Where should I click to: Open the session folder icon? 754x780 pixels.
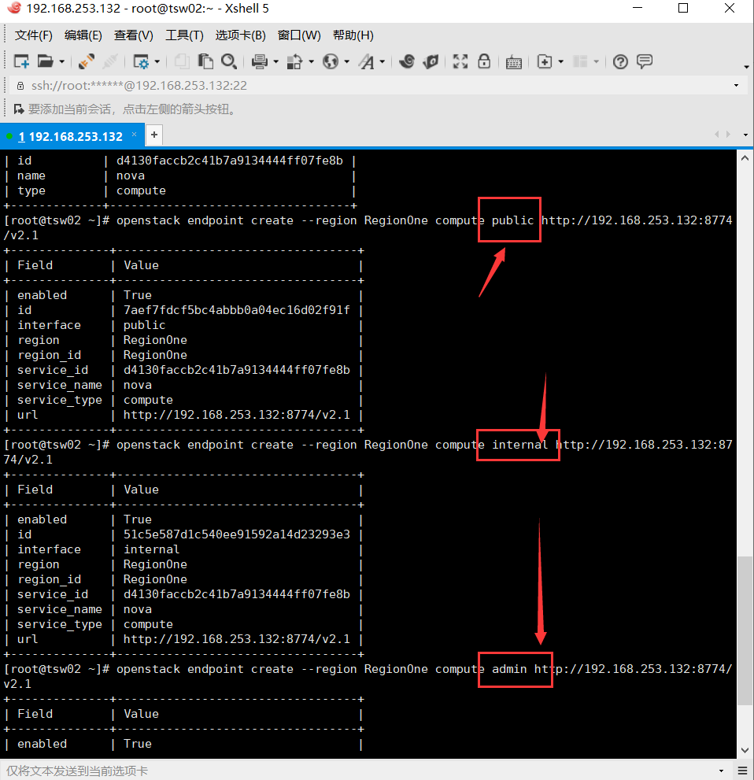tap(46, 61)
